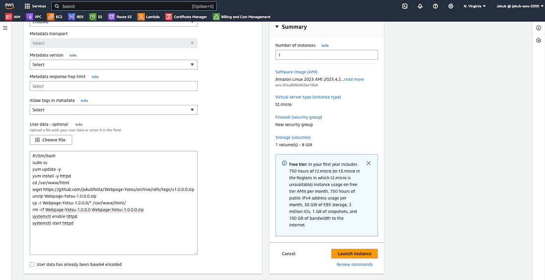
Task: Open the Services menu
Action: 35,6
